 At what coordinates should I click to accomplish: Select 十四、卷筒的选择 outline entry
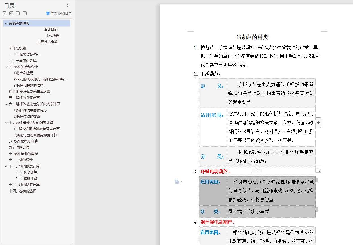[23, 191]
